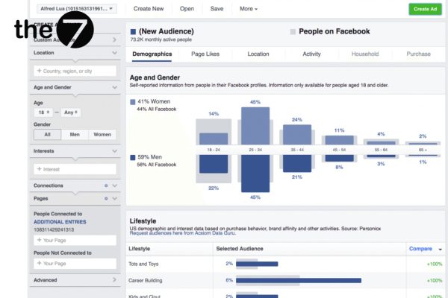This screenshot has height=298, width=448.
Task: Click Your Page field under People Not Connected to
Action: tap(75, 264)
